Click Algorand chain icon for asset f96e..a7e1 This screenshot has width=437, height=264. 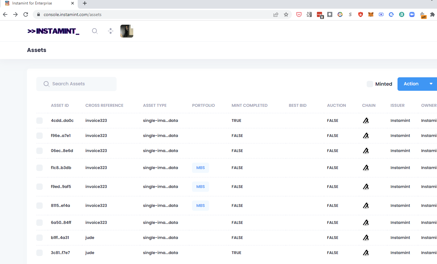[x=366, y=136]
